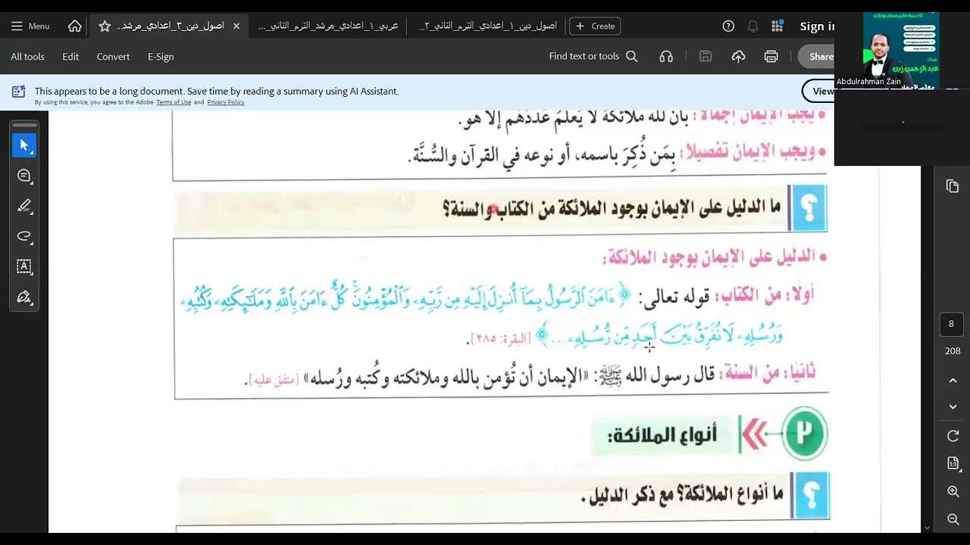Open the Help question mark icon

tap(728, 26)
